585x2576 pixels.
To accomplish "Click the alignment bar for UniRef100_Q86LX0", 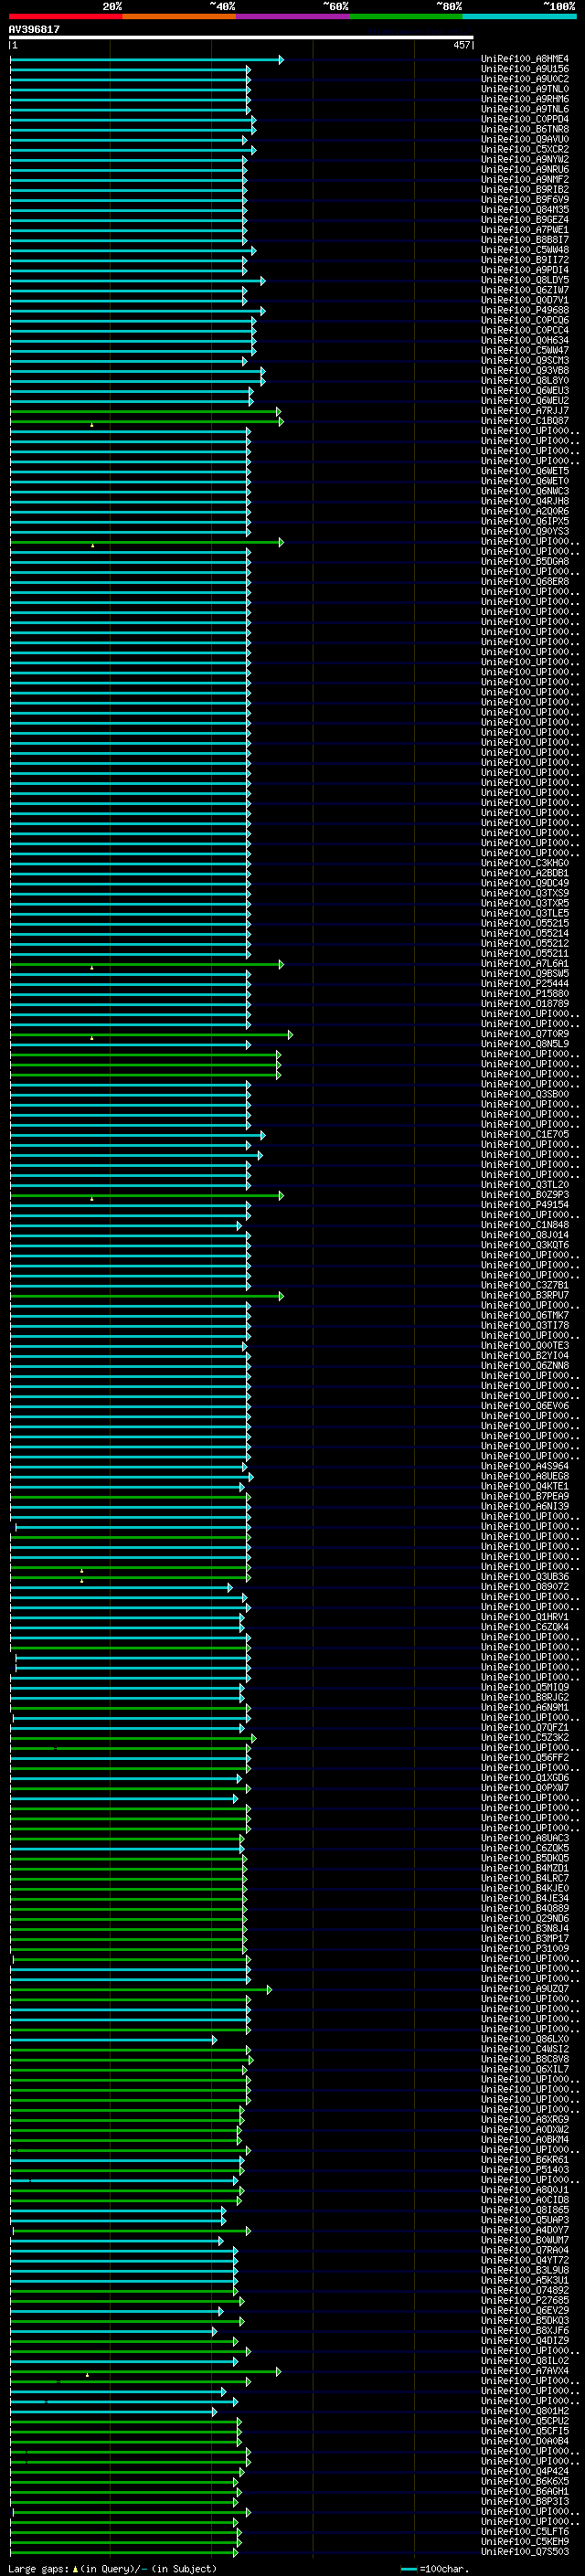I will pyautogui.click(x=113, y=2039).
